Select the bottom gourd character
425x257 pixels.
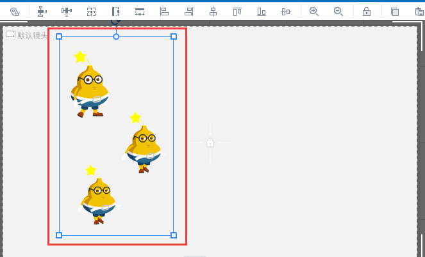tap(99, 194)
